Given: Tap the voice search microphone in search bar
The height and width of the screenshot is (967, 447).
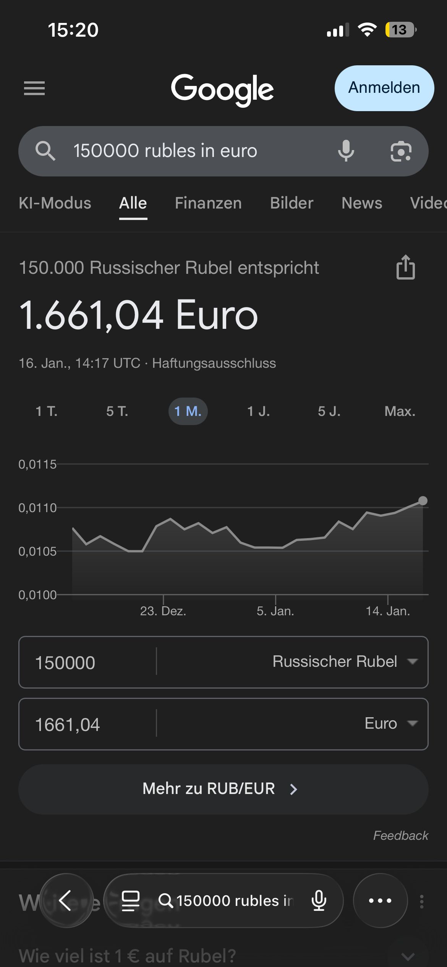Looking at the screenshot, I should [346, 151].
